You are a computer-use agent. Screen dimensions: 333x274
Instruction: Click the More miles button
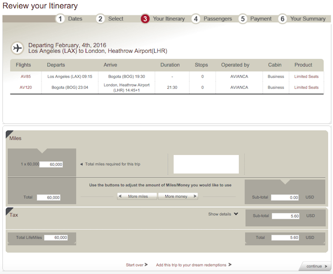point(137,196)
